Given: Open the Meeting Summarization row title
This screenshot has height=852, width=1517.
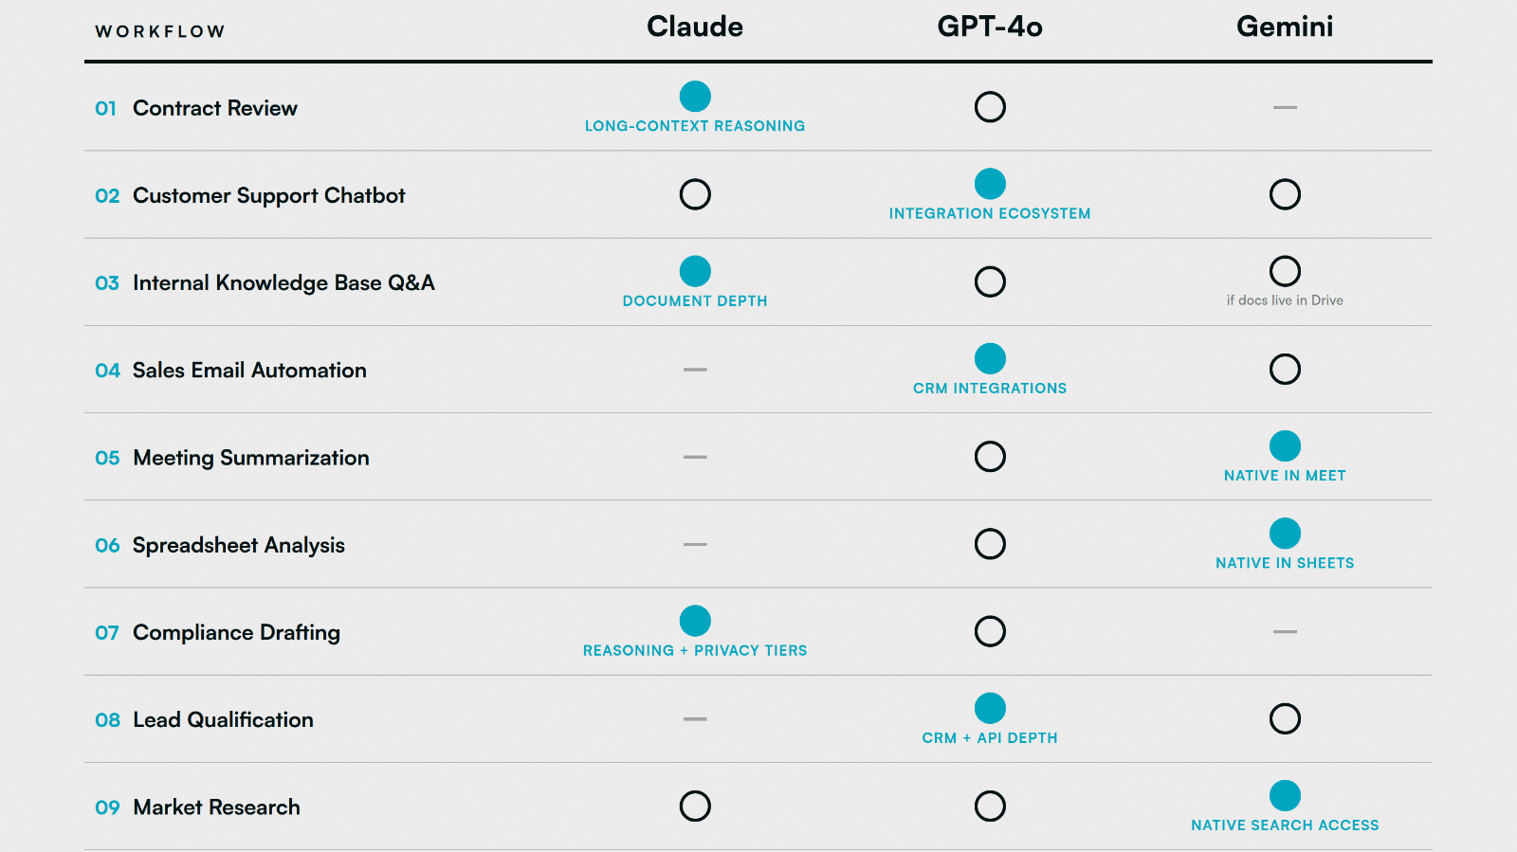Looking at the screenshot, I should 251,458.
